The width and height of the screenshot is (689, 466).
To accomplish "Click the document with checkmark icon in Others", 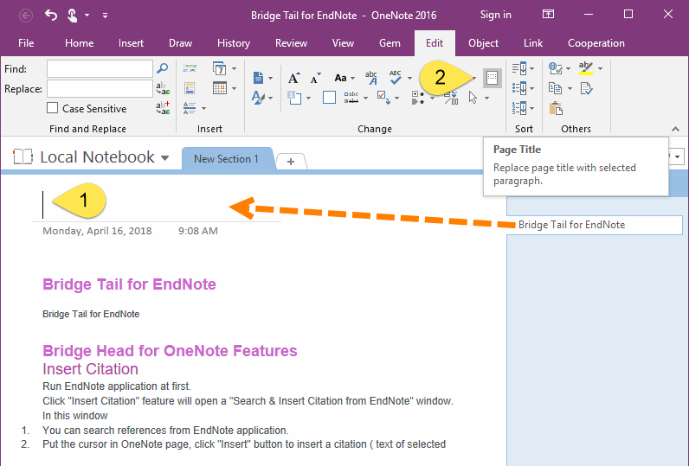I will point(586,88).
